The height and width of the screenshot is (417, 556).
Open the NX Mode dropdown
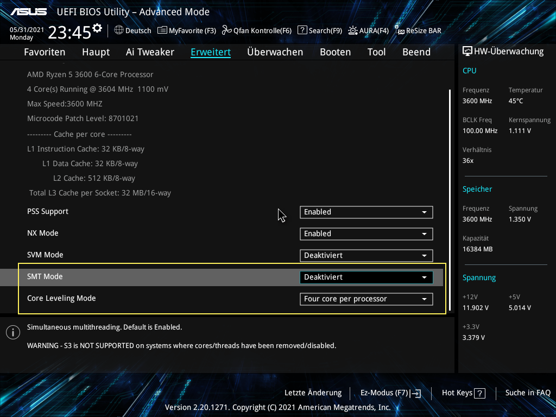point(366,233)
